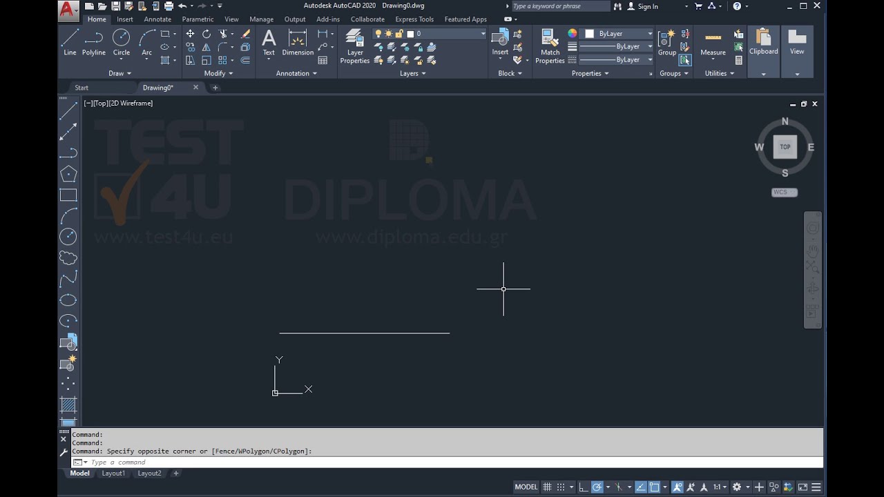Select the Circle tool in the ribbon
This screenshot has height=497, width=884.
tap(122, 42)
